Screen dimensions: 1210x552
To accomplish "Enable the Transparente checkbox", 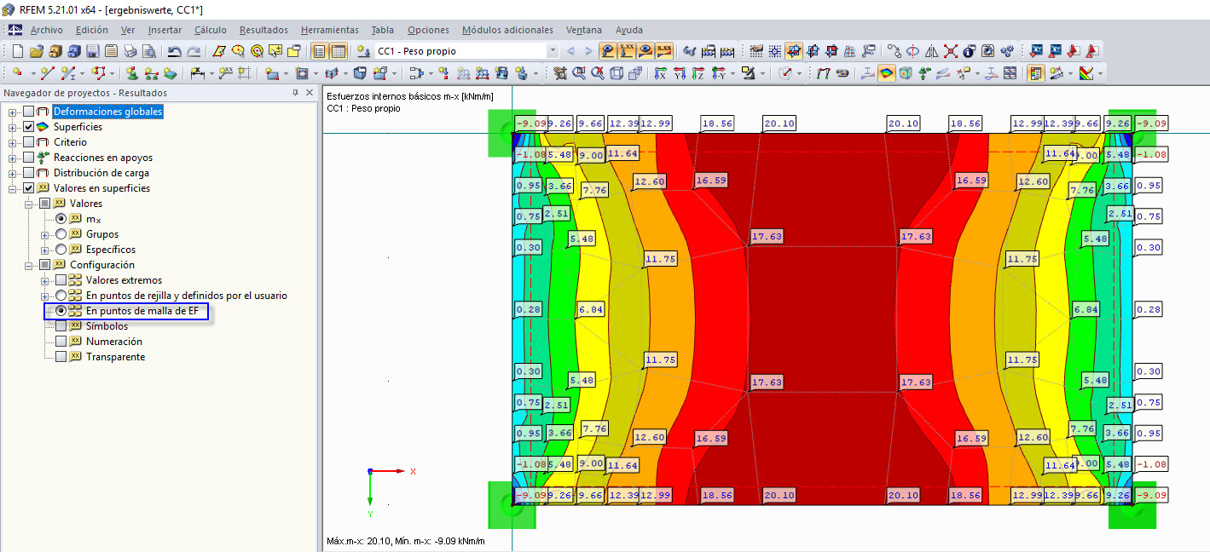I will pos(61,357).
